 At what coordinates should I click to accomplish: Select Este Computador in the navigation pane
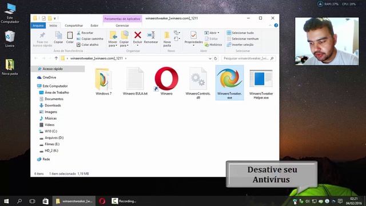pyautogui.click(x=52, y=86)
